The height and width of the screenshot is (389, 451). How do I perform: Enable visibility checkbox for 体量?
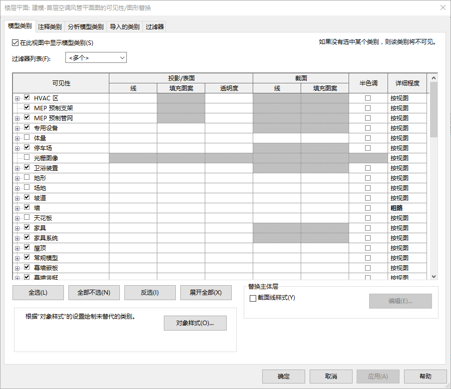tap(27, 137)
